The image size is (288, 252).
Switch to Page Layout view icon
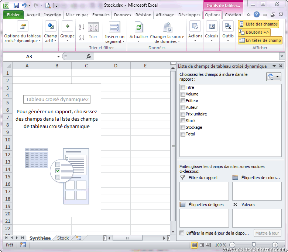[201, 245]
